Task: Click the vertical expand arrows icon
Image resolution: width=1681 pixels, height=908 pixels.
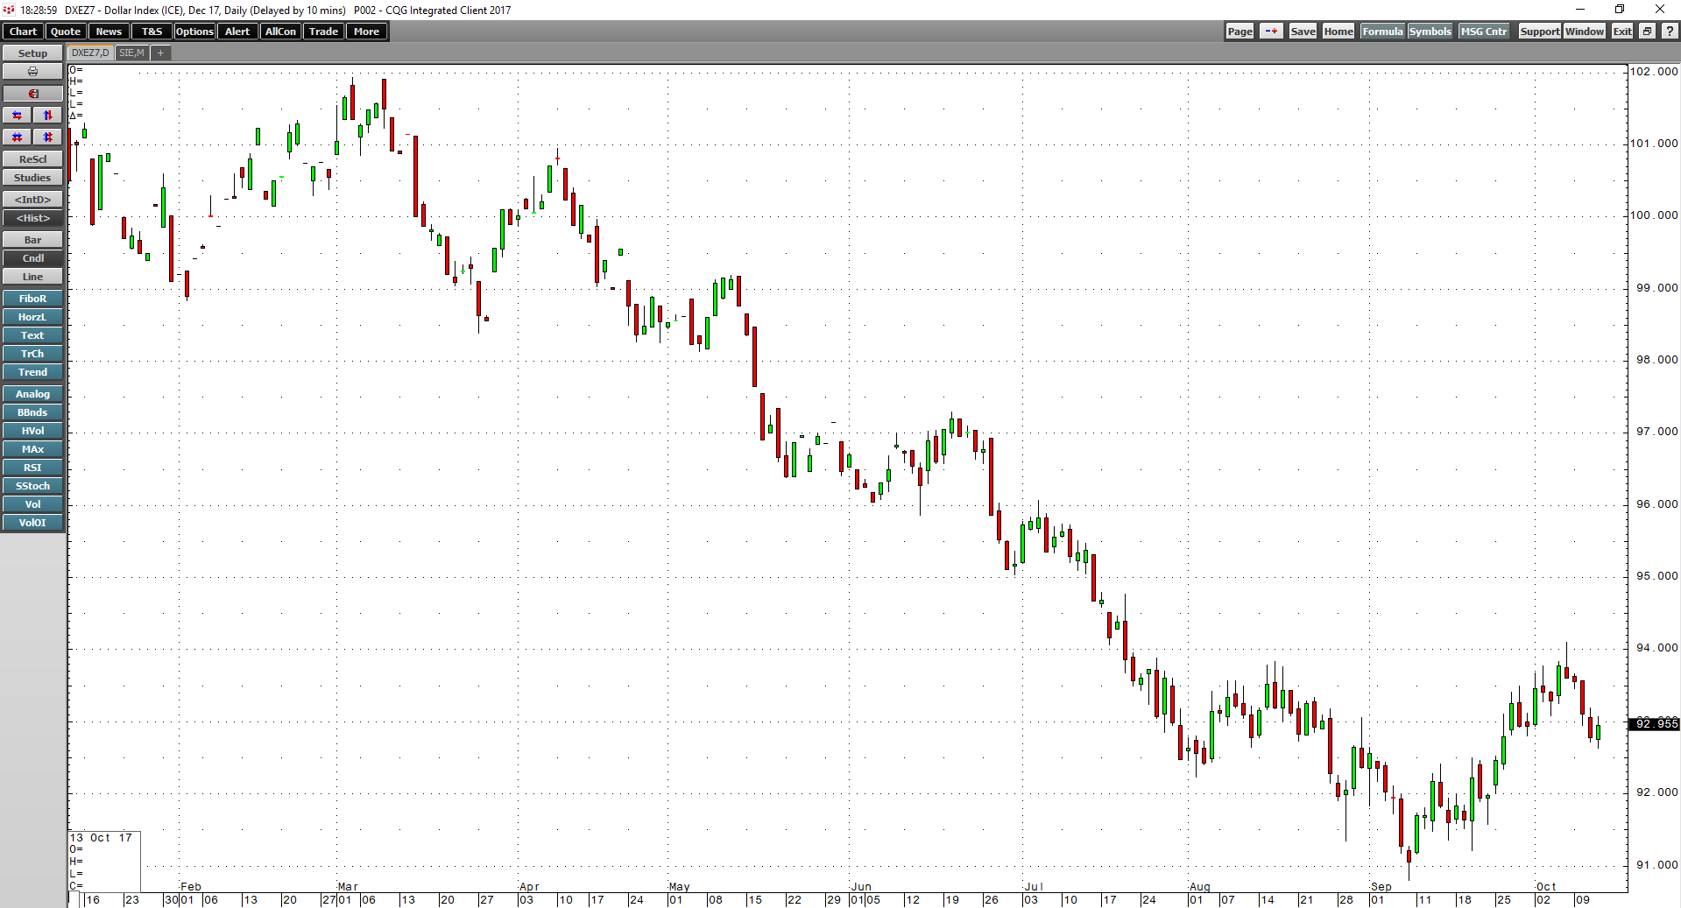Action: pyautogui.click(x=48, y=116)
